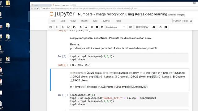
Task: Open the Insert menu
Action: coord(84,21)
